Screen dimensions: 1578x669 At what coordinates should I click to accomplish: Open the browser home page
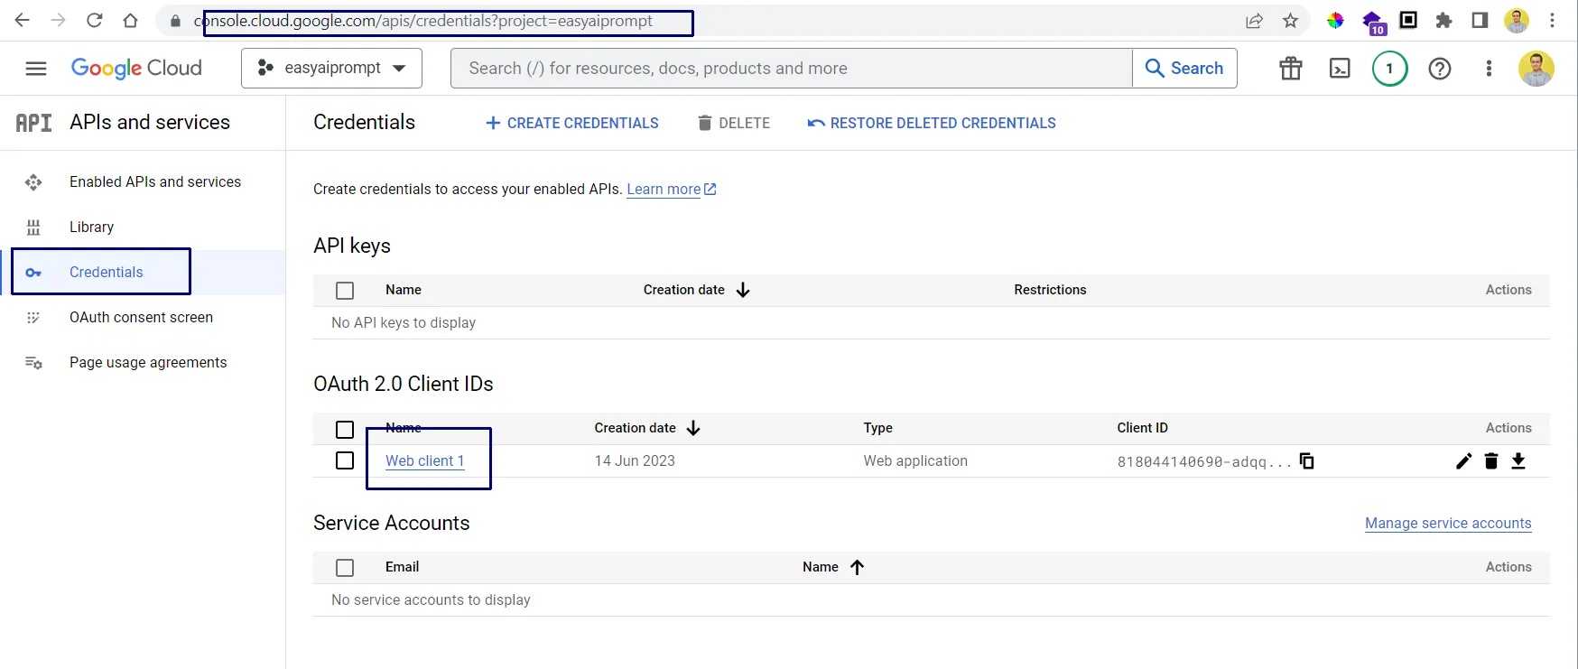click(131, 20)
